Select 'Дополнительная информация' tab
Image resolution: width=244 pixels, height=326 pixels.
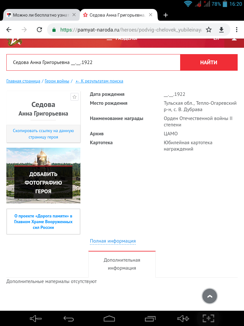(122, 264)
